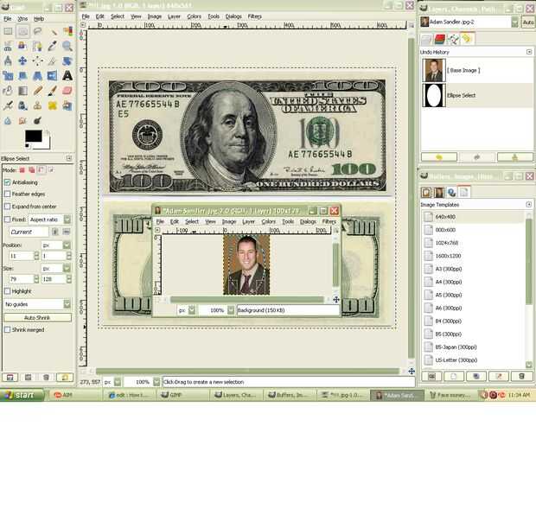536x522 pixels.
Task: Select the Paths tool in toolbox
Action: 37,46
